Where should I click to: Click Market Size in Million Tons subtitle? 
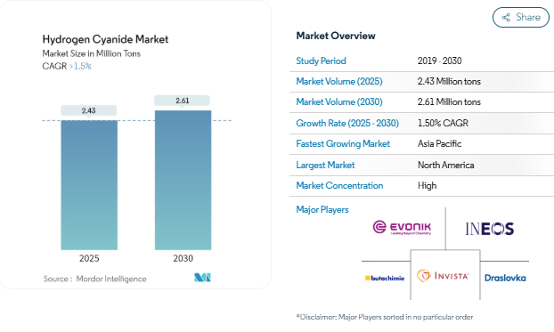click(x=91, y=53)
